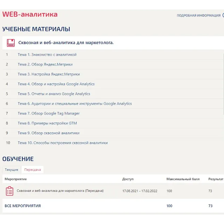
Task: Click the УЧЕБНЫЕ МАТЕРИАЛЫ section heading
Action: pos(36,29)
